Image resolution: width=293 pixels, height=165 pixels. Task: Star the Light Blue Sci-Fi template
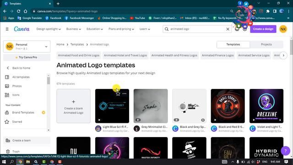118,93
